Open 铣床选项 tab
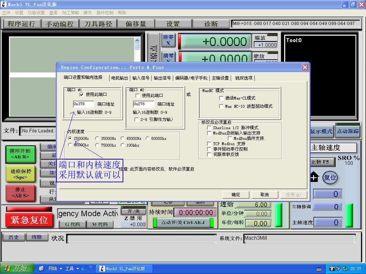This screenshot has width=366, height=274. pyautogui.click(x=244, y=78)
